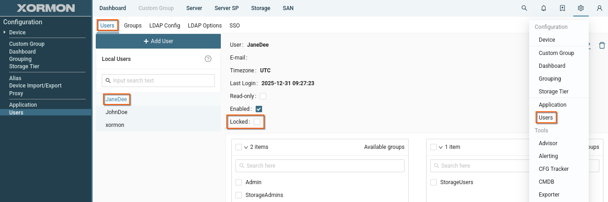Open the bookmarks star icon
Image resolution: width=608 pixels, height=202 pixels.
(x=562, y=8)
